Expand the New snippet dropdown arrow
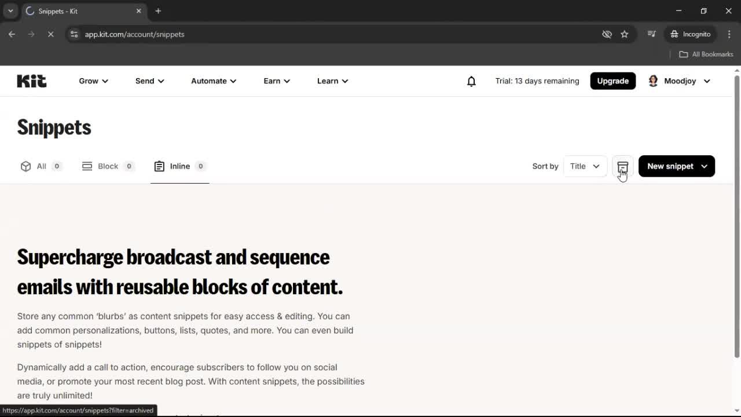741x417 pixels. click(x=705, y=166)
